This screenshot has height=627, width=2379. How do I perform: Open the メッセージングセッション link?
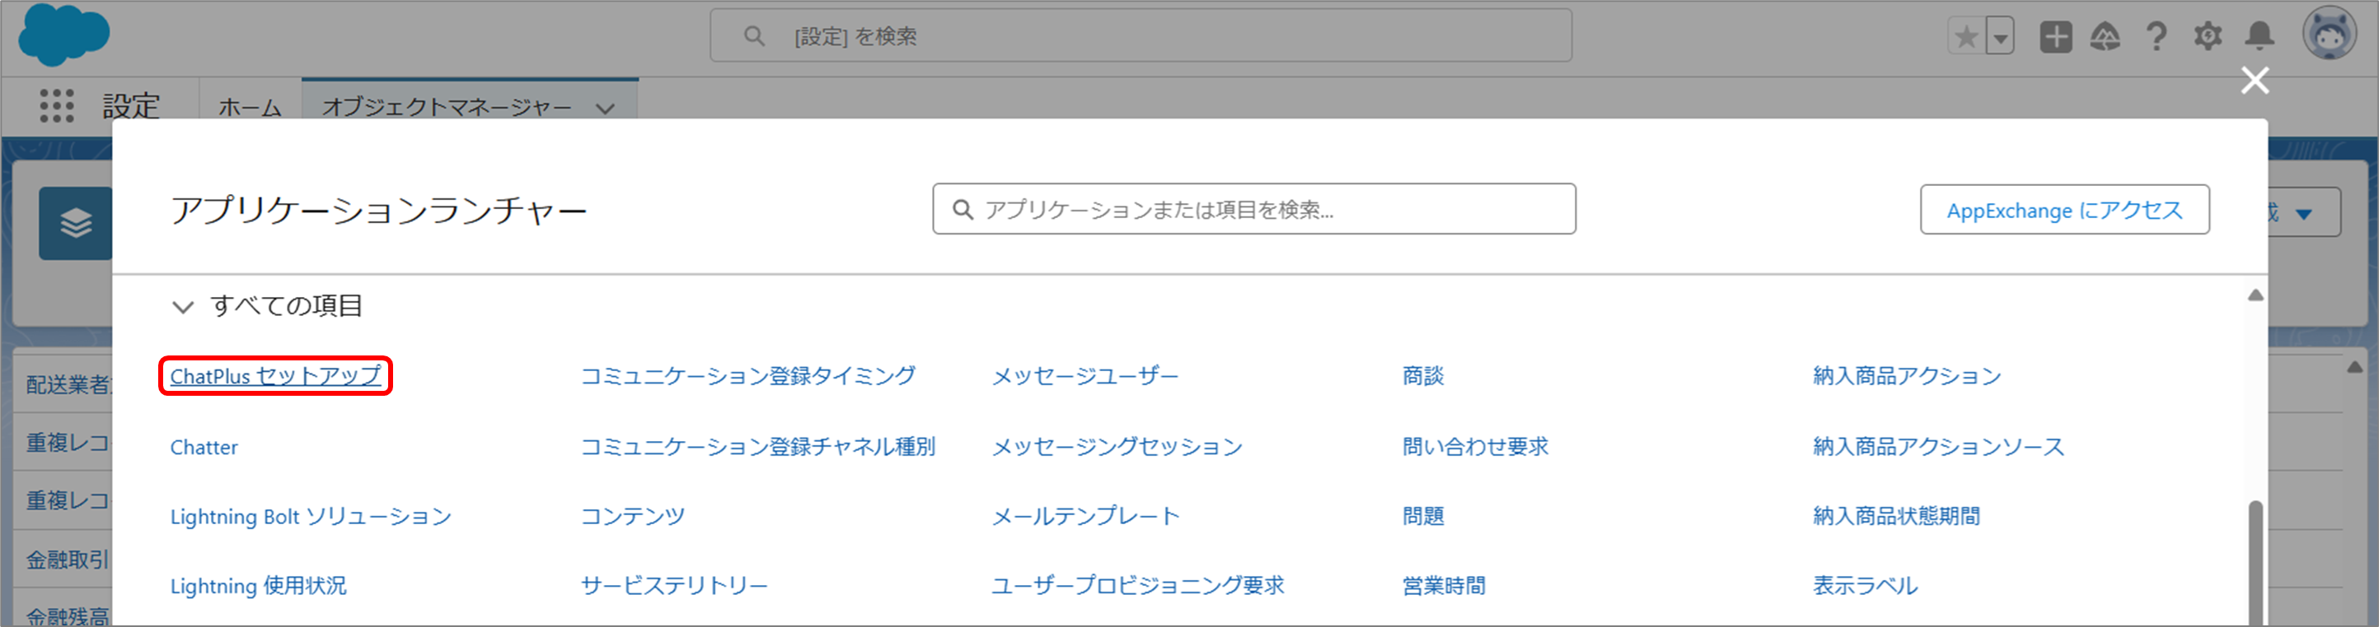[1117, 447]
